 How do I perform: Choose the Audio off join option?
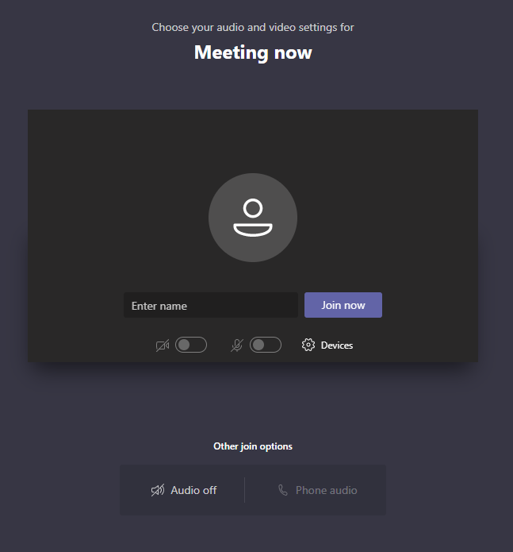coord(184,490)
